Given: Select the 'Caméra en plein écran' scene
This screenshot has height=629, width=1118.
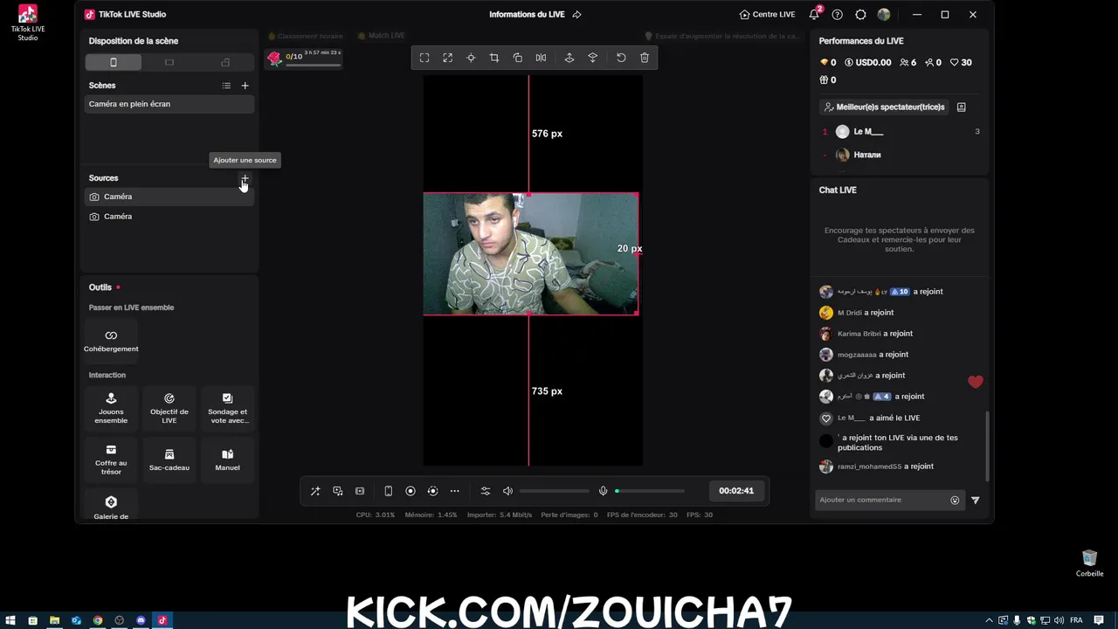Looking at the screenshot, I should pyautogui.click(x=169, y=104).
